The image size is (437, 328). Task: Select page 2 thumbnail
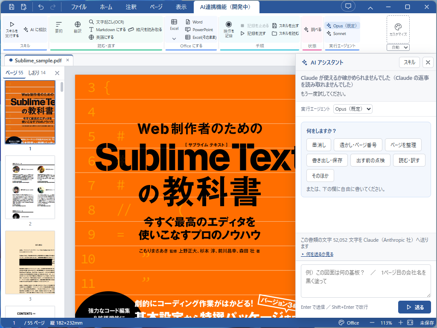click(30, 187)
